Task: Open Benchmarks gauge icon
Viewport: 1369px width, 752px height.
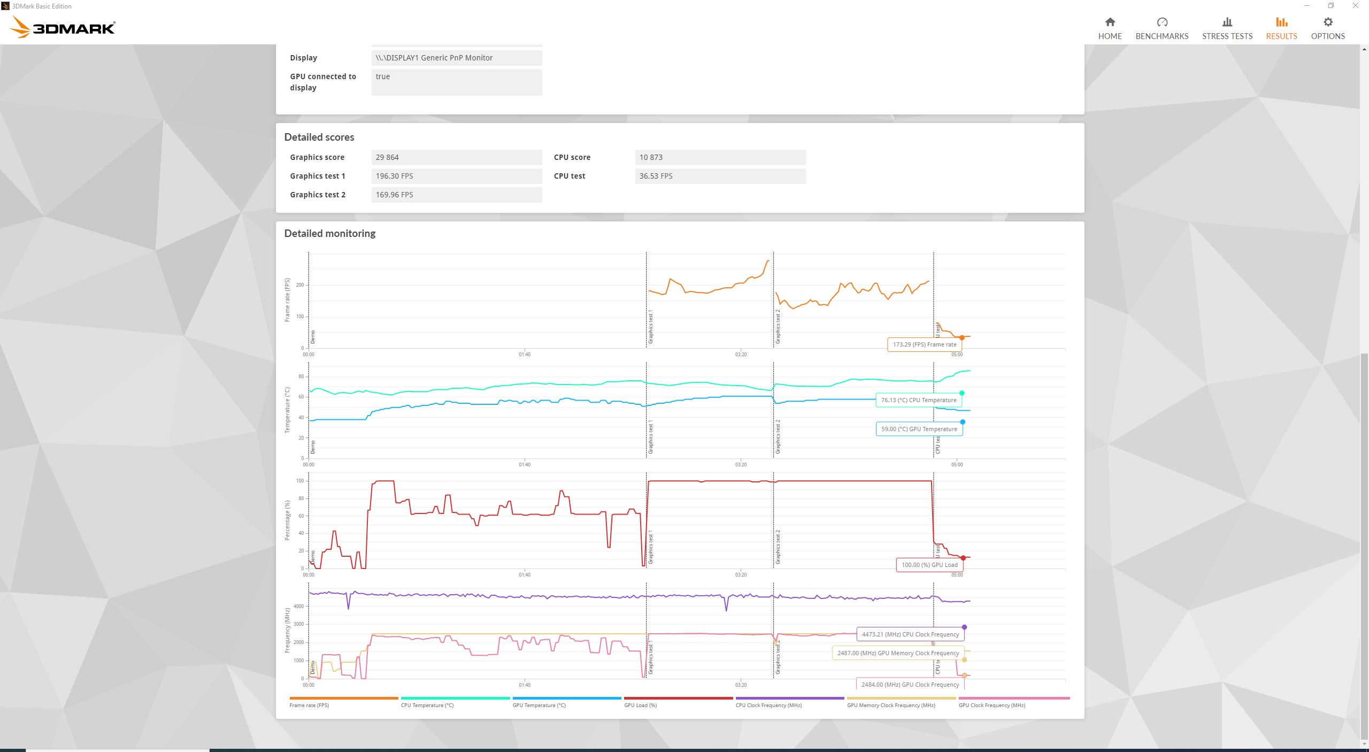Action: coord(1162,22)
